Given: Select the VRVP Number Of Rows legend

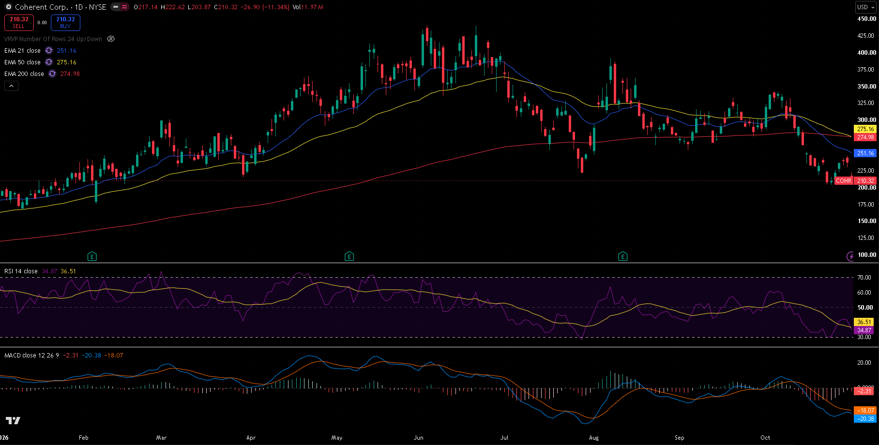Looking at the screenshot, I should 53,39.
